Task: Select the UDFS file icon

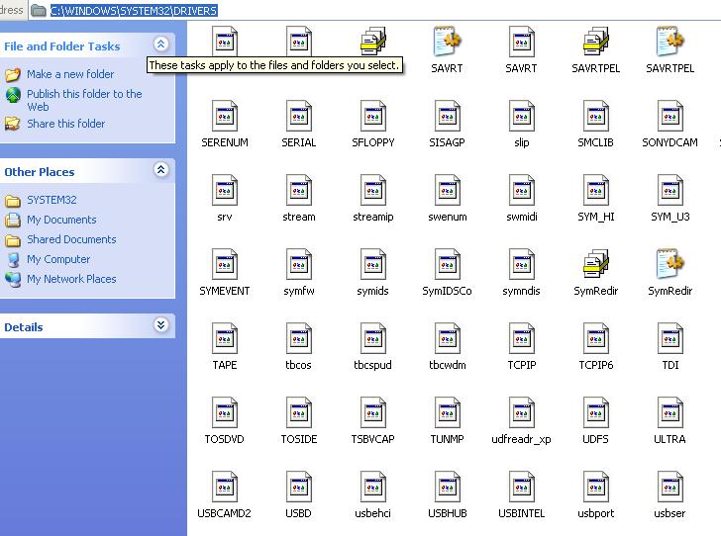Action: [x=595, y=413]
